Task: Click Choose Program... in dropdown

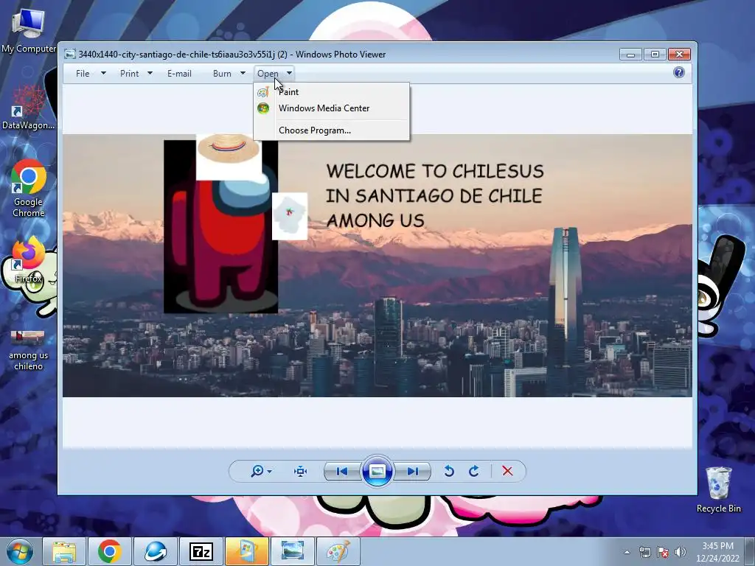Action: pyautogui.click(x=331, y=130)
